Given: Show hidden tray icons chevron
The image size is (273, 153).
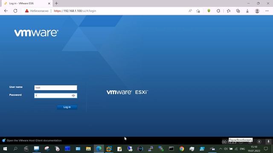Looking at the screenshot, I should coord(221,149).
